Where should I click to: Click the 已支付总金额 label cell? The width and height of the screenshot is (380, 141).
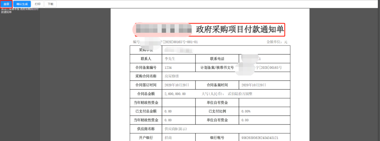pos(146,111)
